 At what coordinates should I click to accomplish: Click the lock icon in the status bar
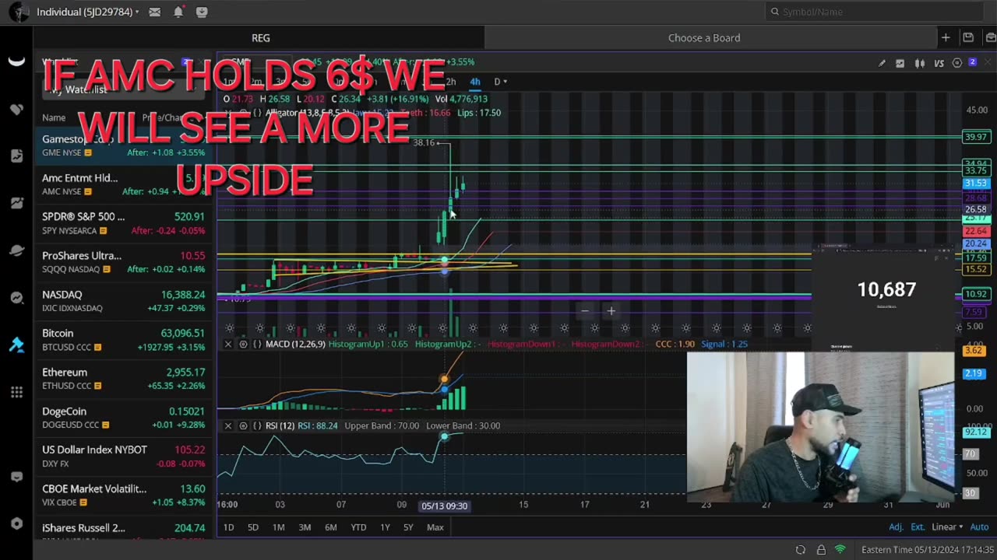[821, 550]
